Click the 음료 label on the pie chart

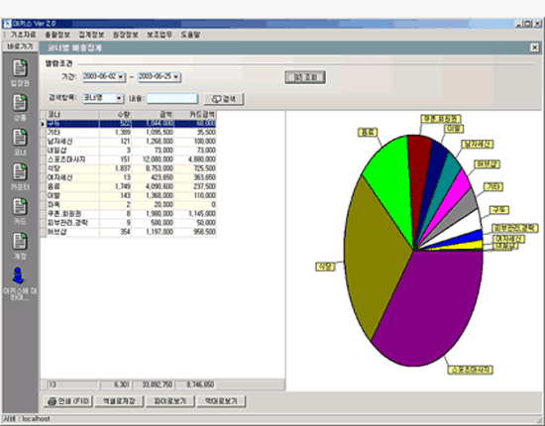[368, 133]
